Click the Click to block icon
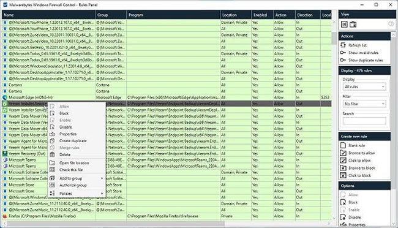Viewport: 398px width, 228px height. point(343,175)
